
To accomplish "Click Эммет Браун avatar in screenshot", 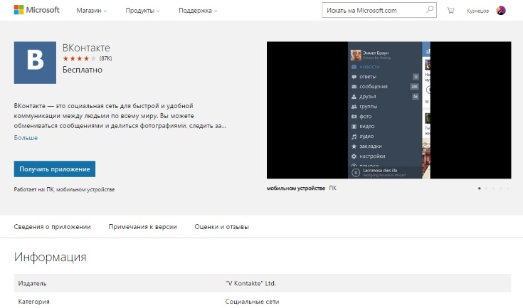I will click(356, 55).
